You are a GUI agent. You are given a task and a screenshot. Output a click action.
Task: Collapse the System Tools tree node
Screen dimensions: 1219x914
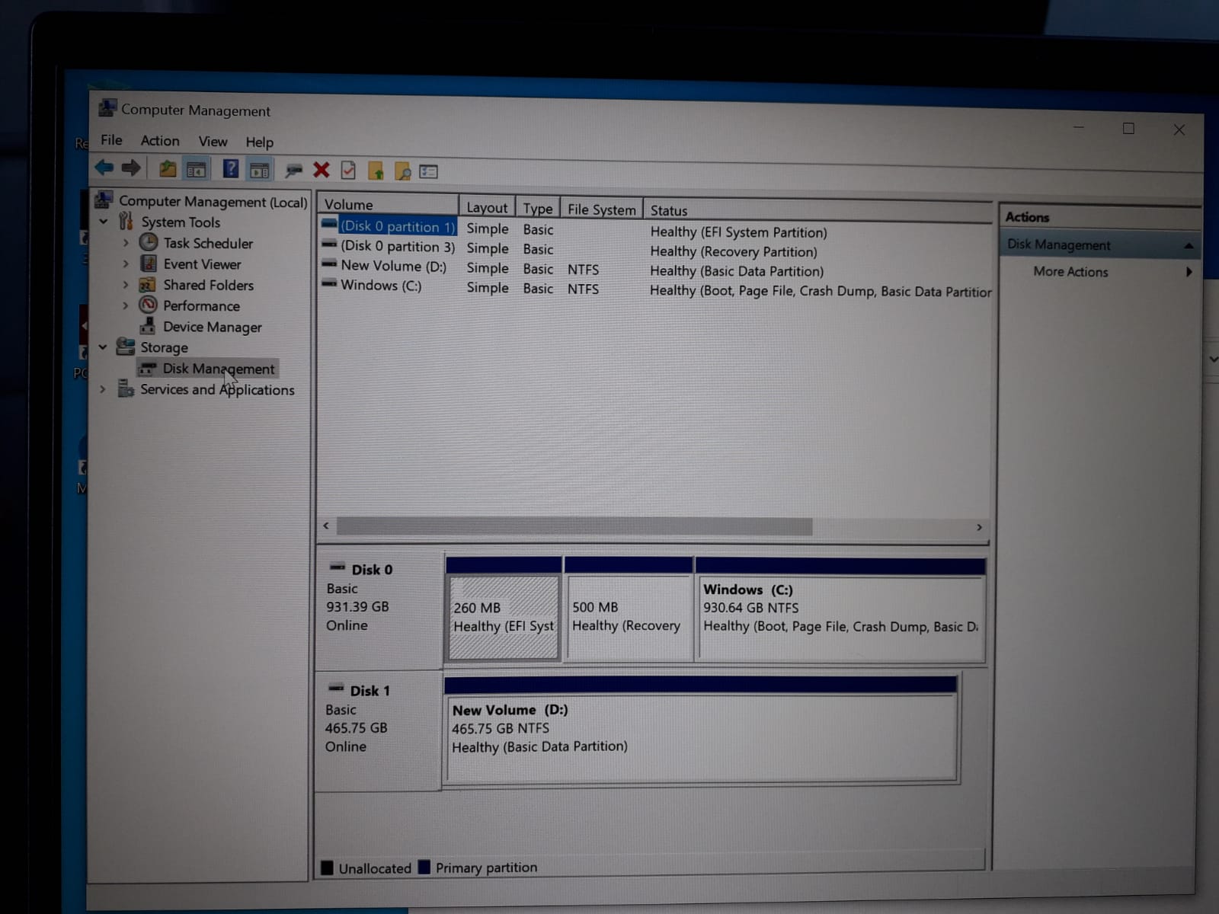pyautogui.click(x=104, y=222)
